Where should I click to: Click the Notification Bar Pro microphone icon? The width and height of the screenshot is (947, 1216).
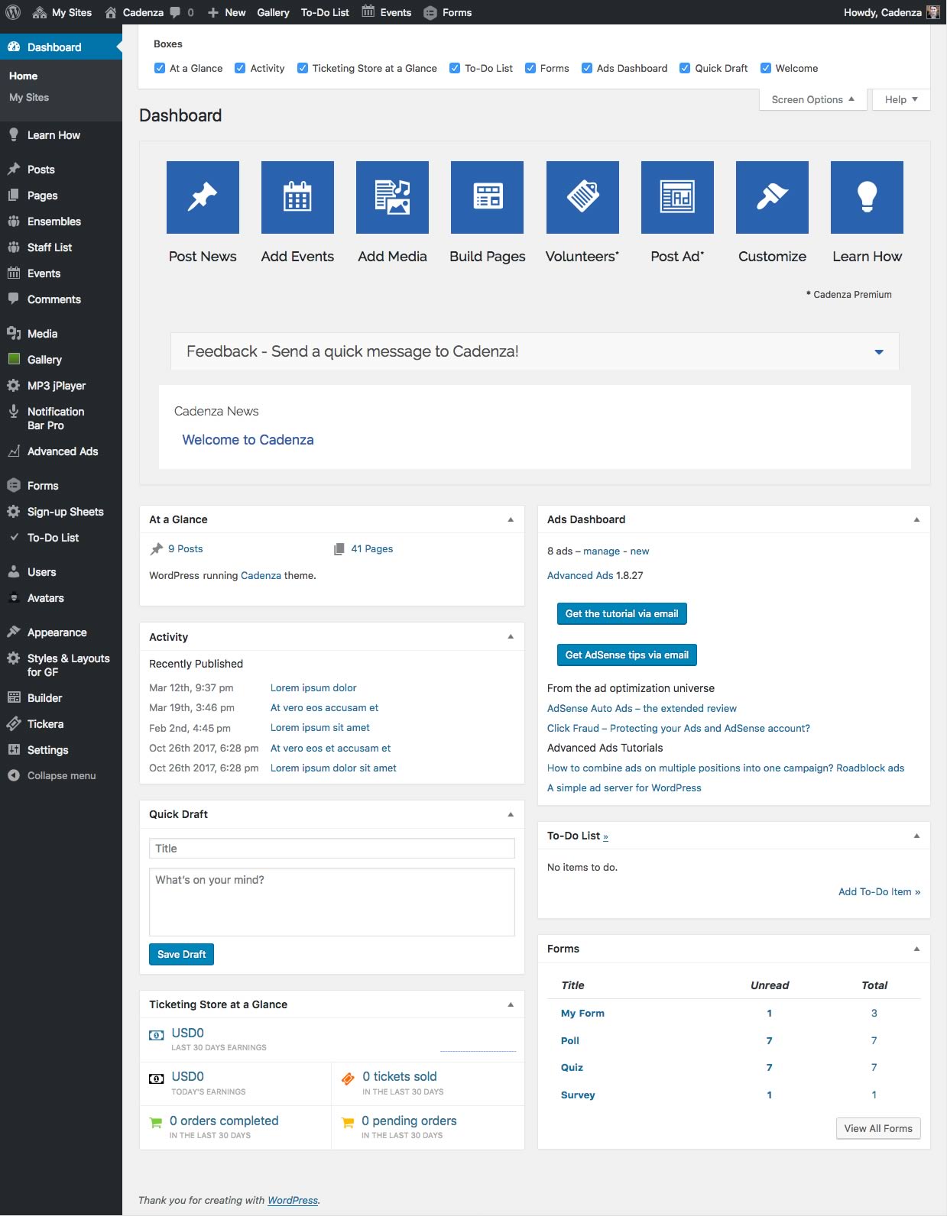point(14,412)
